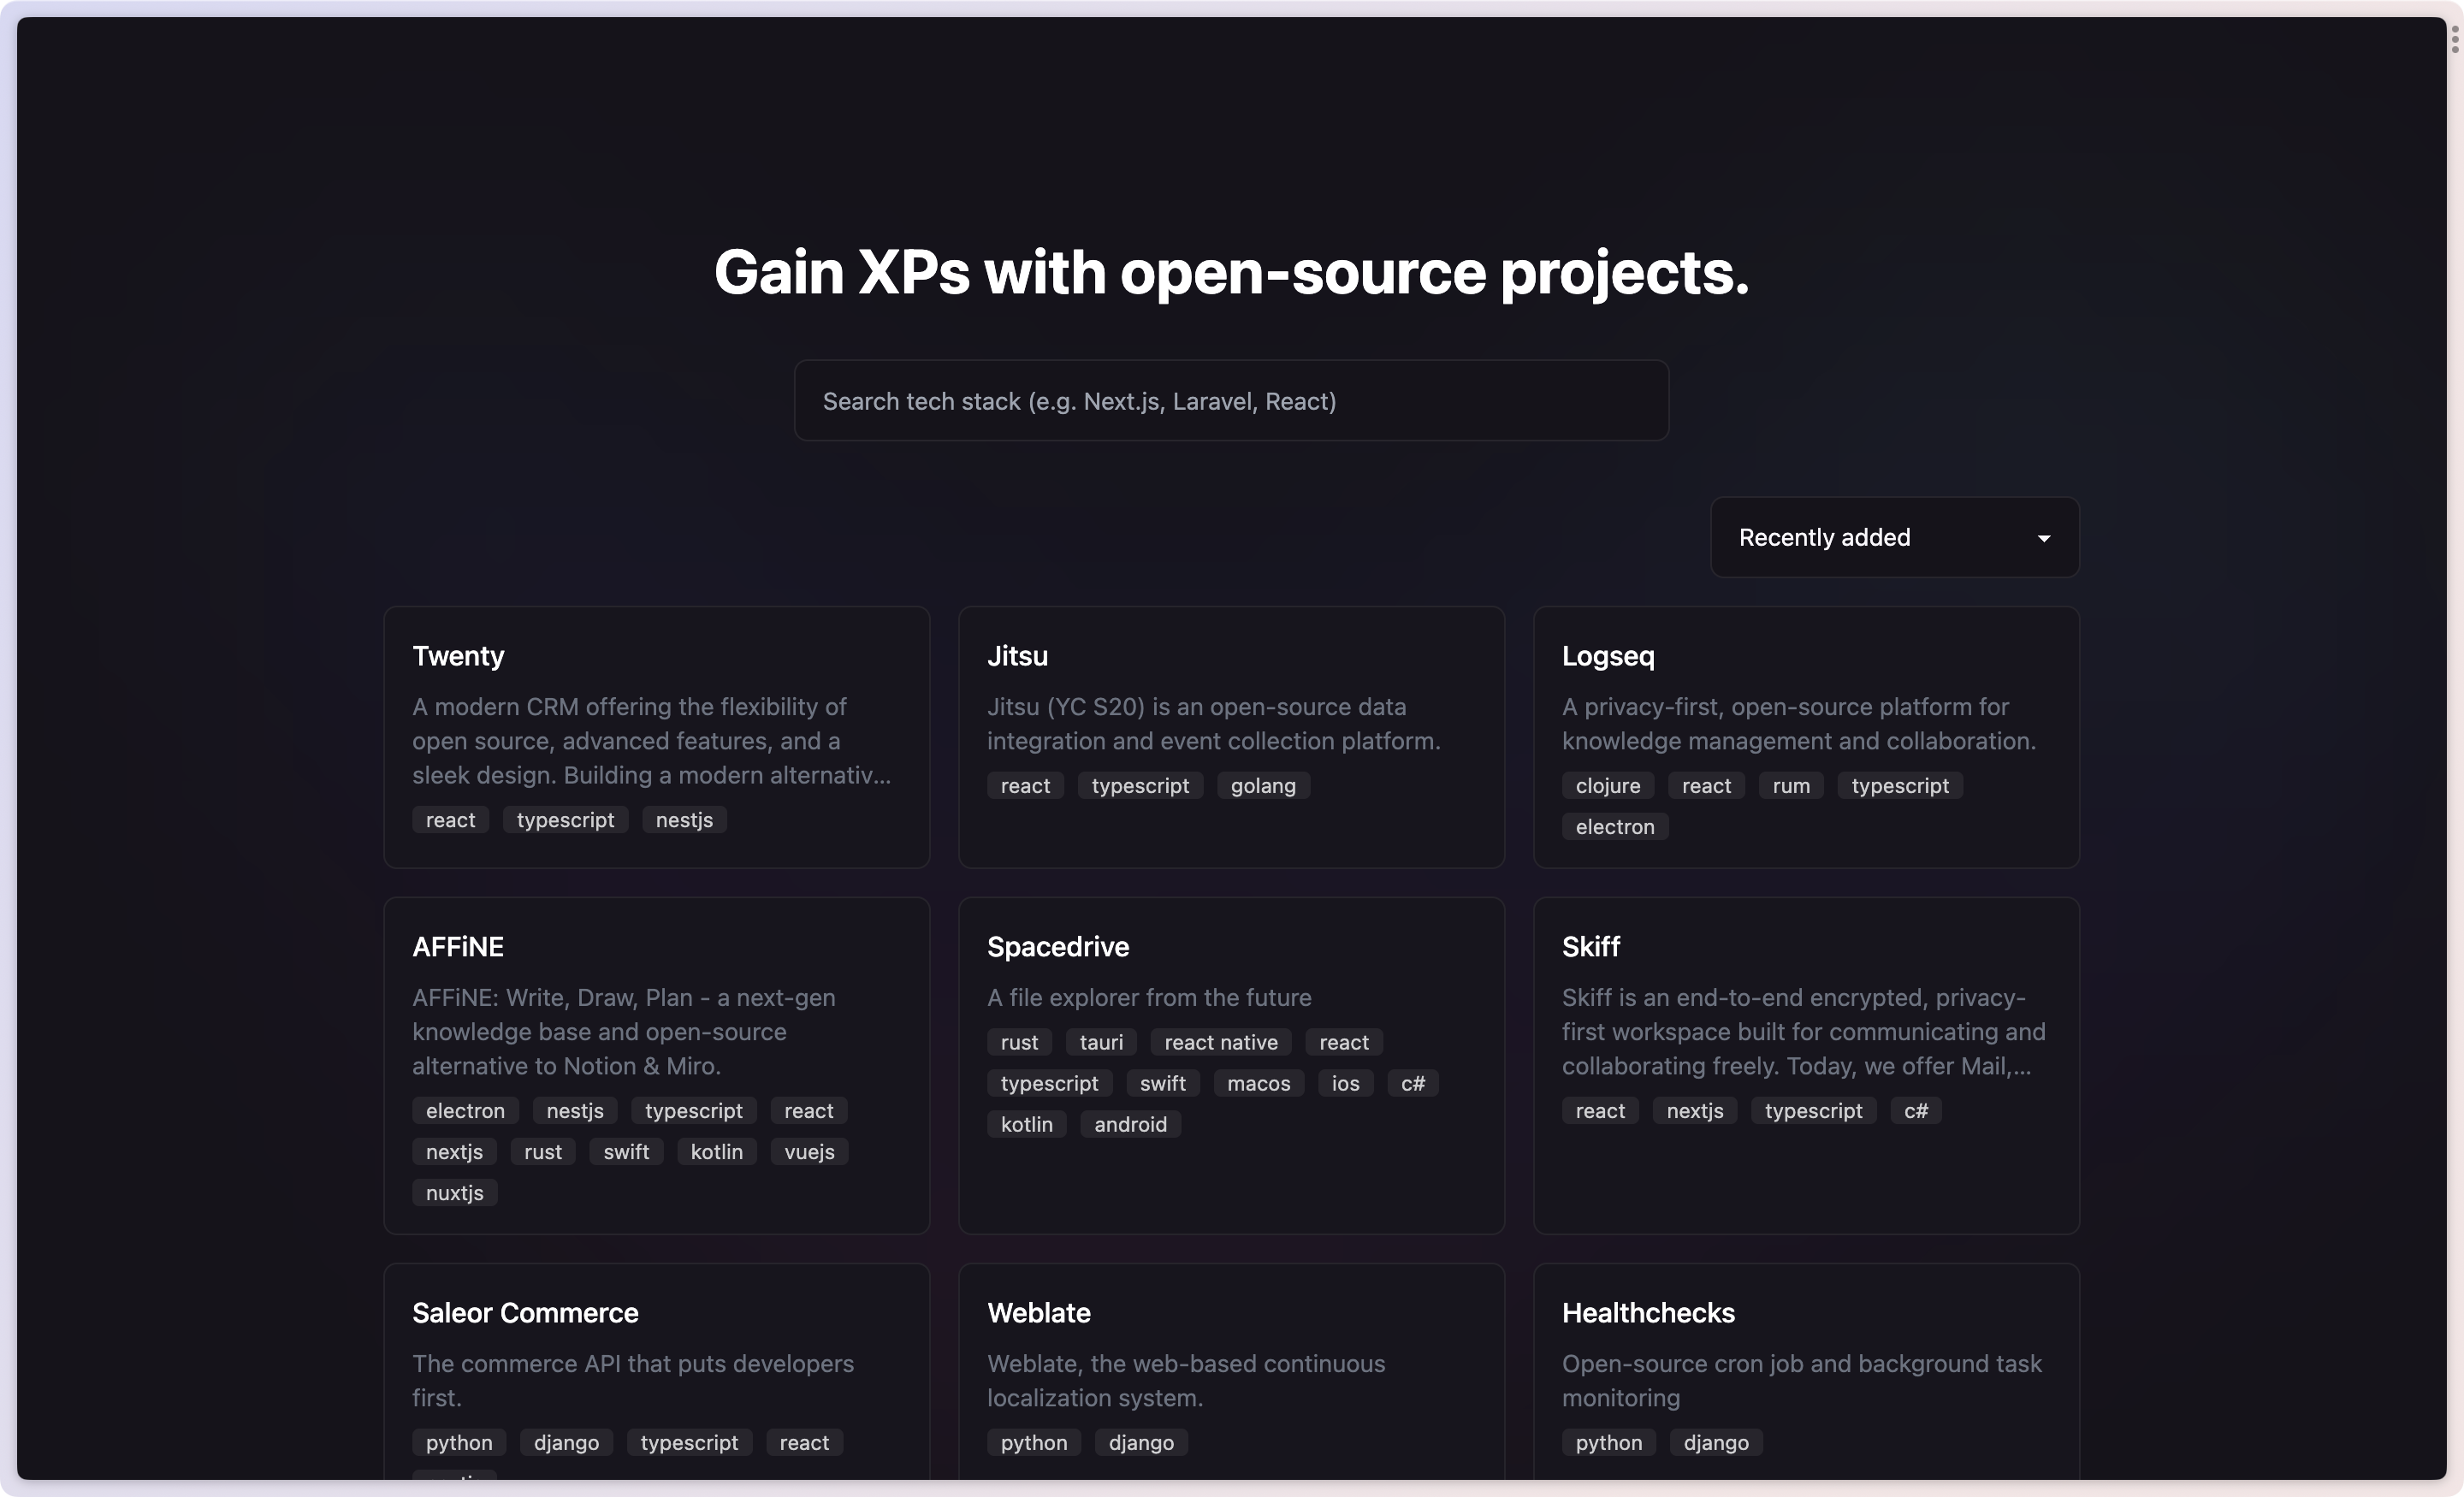2464x1497 pixels.
Task: Open the Skiff project card title
Action: point(1591,947)
